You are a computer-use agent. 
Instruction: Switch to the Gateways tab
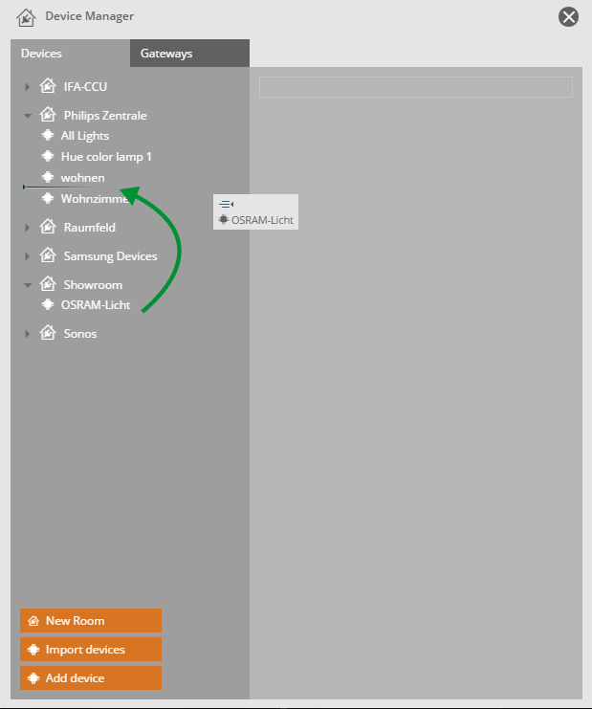click(166, 54)
